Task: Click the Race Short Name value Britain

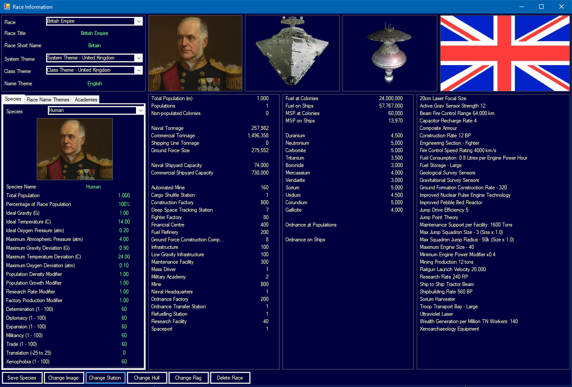Action: (x=94, y=45)
